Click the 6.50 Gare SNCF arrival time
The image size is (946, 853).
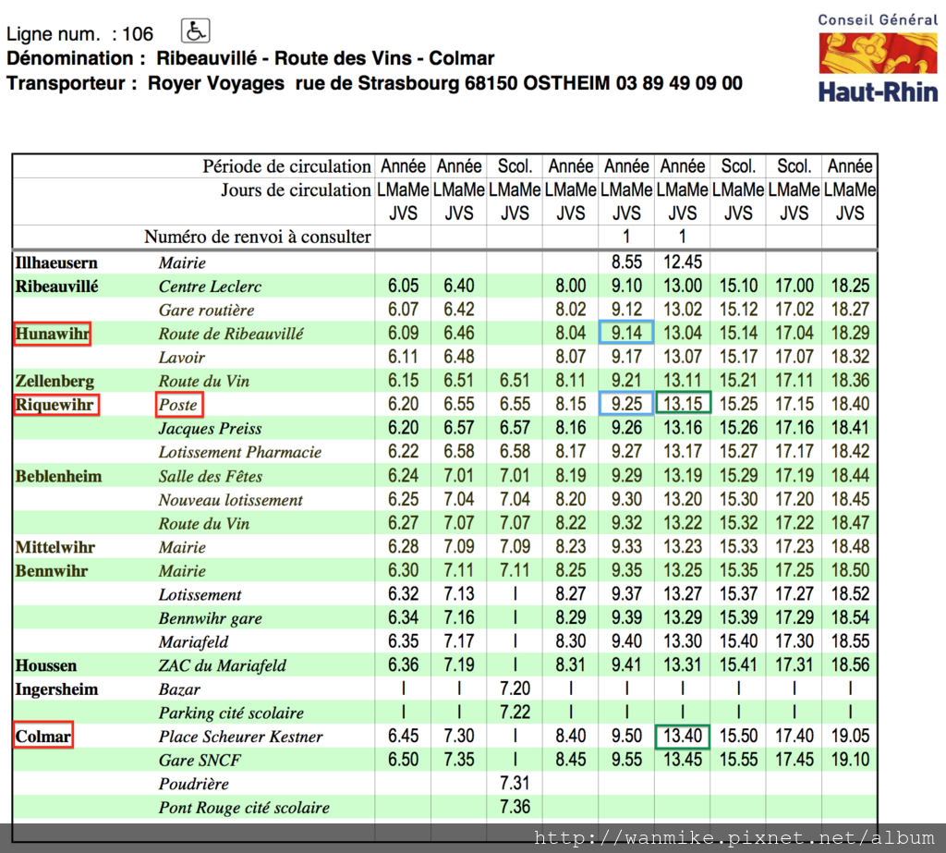click(x=403, y=760)
